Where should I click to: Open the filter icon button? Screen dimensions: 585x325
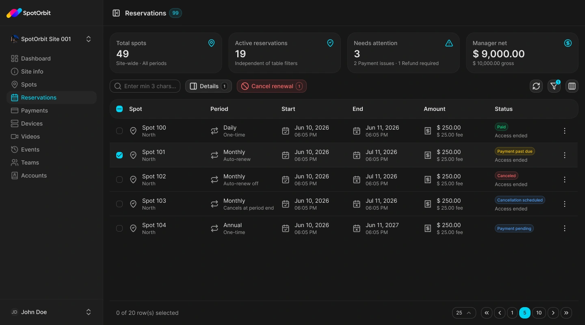point(554,86)
